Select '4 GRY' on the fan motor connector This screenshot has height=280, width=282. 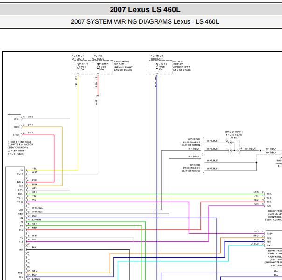tap(28, 117)
